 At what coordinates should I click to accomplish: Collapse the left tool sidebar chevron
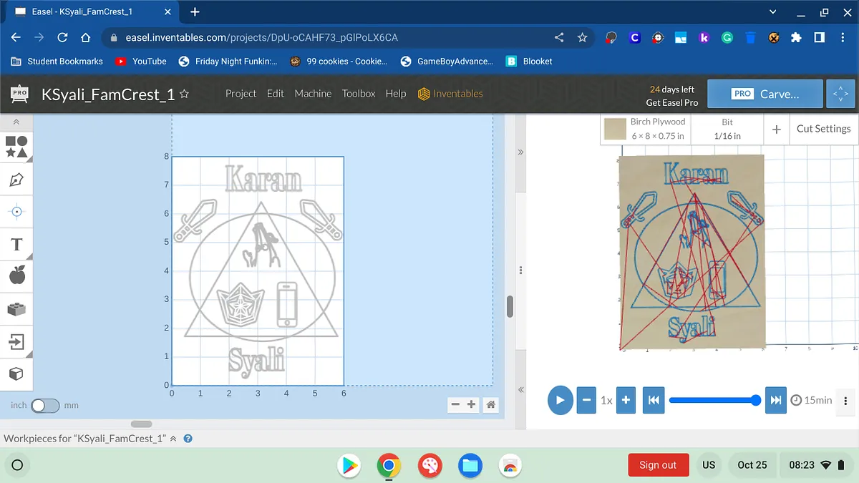coord(16,122)
